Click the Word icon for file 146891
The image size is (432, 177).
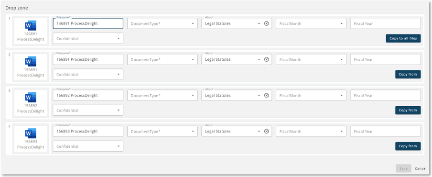pyautogui.click(x=31, y=26)
